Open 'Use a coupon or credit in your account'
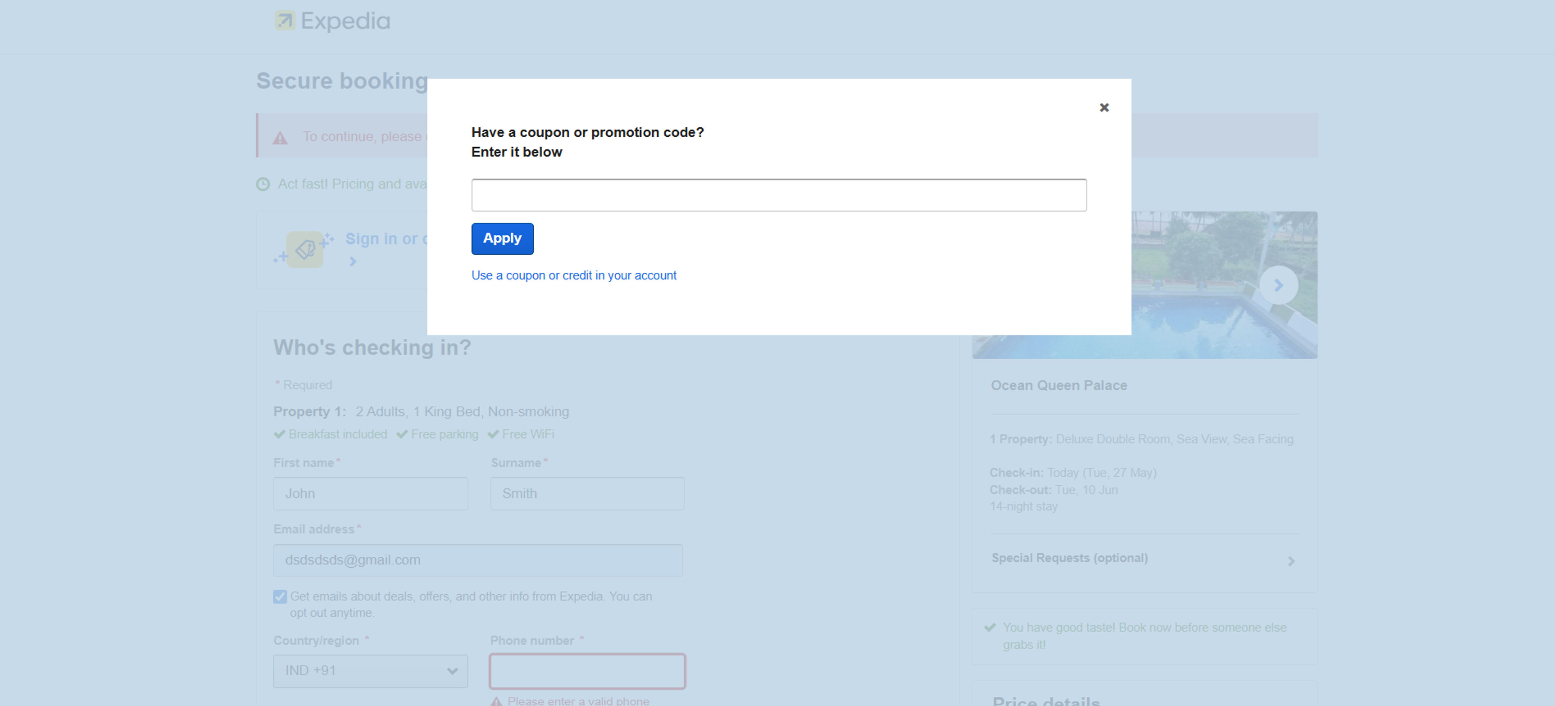The image size is (1555, 706). point(573,276)
